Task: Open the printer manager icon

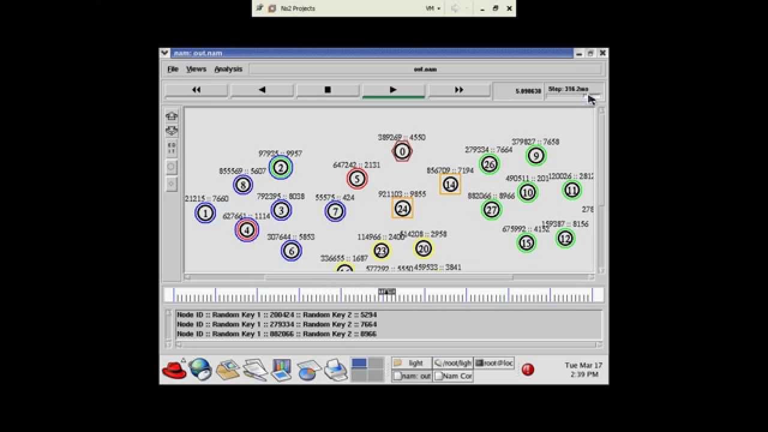Action: pyautogui.click(x=336, y=370)
